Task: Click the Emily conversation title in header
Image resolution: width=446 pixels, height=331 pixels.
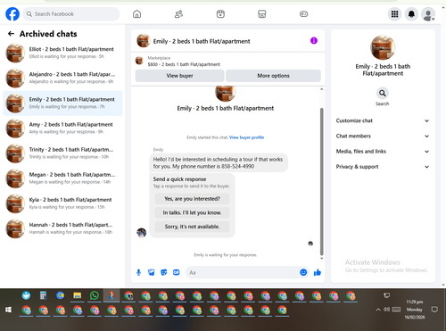Action: pos(202,41)
